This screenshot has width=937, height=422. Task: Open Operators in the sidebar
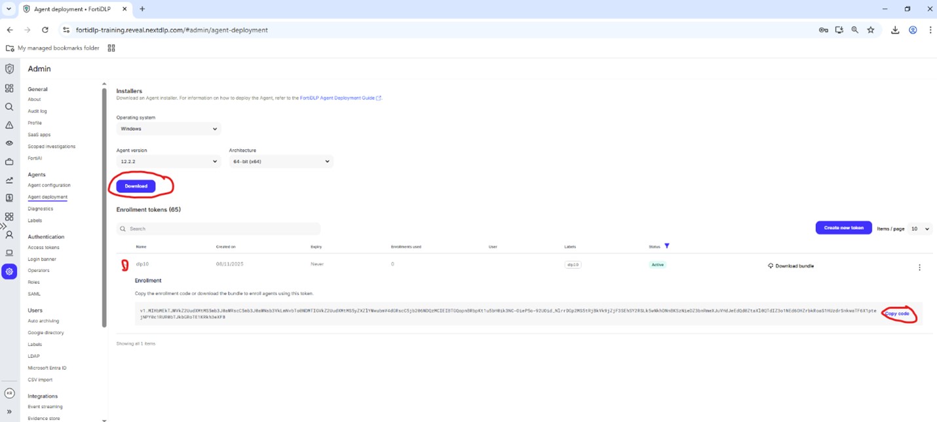(x=39, y=270)
